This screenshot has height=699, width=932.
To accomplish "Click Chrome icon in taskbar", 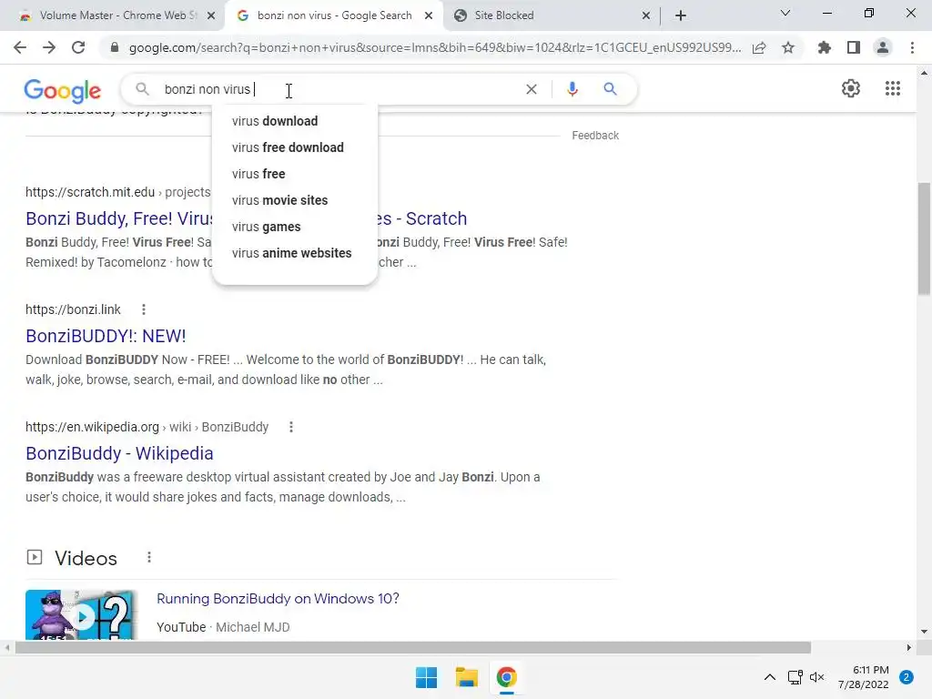I will [506, 677].
